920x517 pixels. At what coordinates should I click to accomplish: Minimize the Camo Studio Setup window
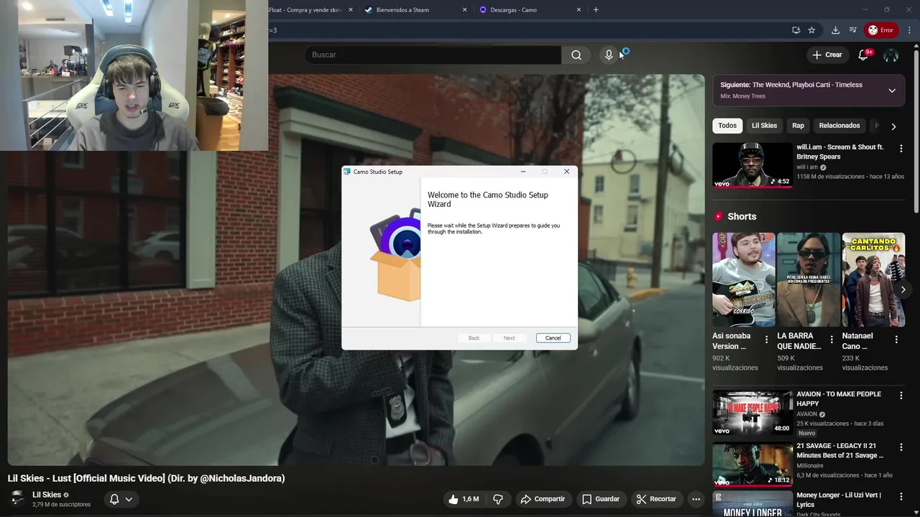pos(523,172)
